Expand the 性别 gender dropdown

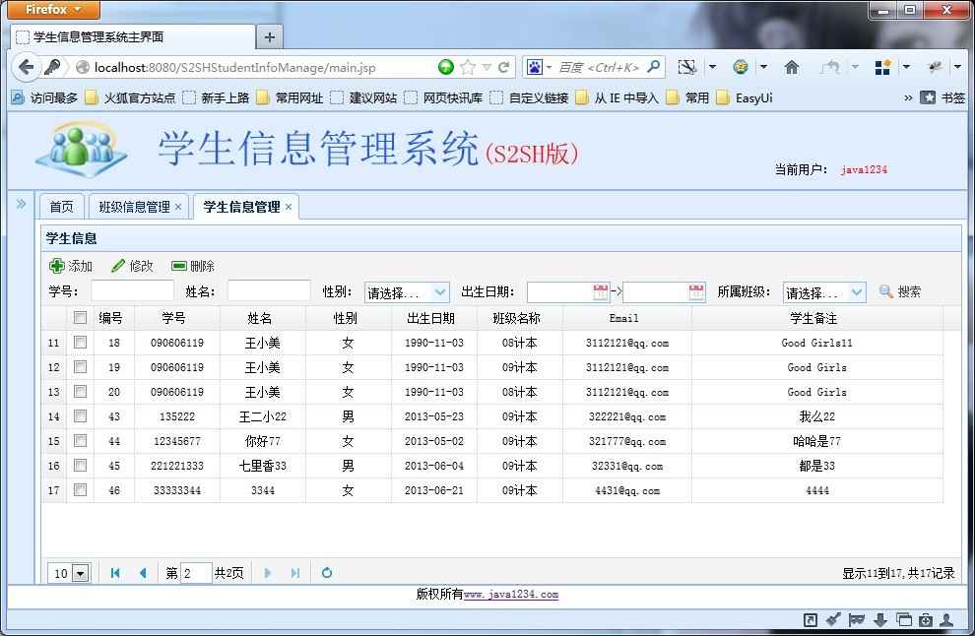tap(439, 292)
